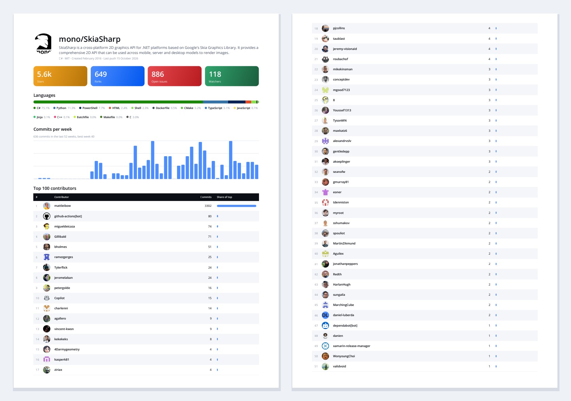This screenshot has width=571, height=401.
Task: Click the TypeScript language legend entry
Action: pyautogui.click(x=217, y=108)
